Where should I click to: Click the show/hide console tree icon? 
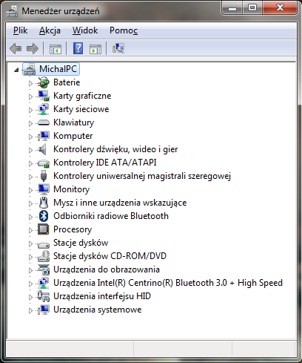point(56,49)
